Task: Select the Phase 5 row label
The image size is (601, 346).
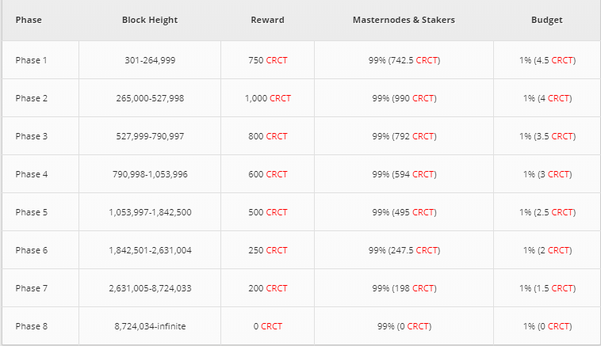Action: click(x=32, y=212)
